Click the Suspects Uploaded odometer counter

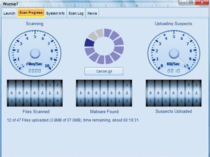pos(173,93)
